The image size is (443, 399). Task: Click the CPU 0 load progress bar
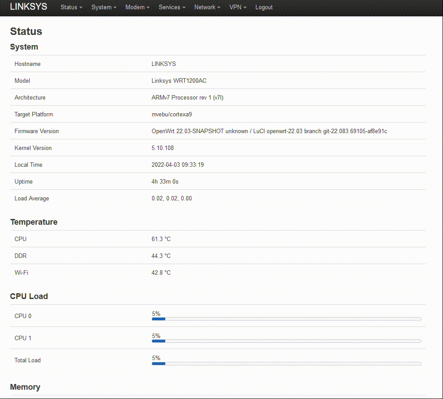click(x=286, y=319)
